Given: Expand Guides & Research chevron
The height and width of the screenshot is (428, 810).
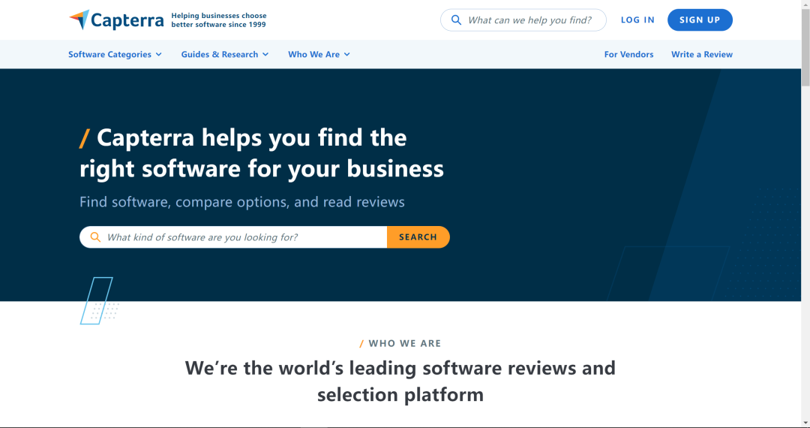Looking at the screenshot, I should click(x=265, y=54).
